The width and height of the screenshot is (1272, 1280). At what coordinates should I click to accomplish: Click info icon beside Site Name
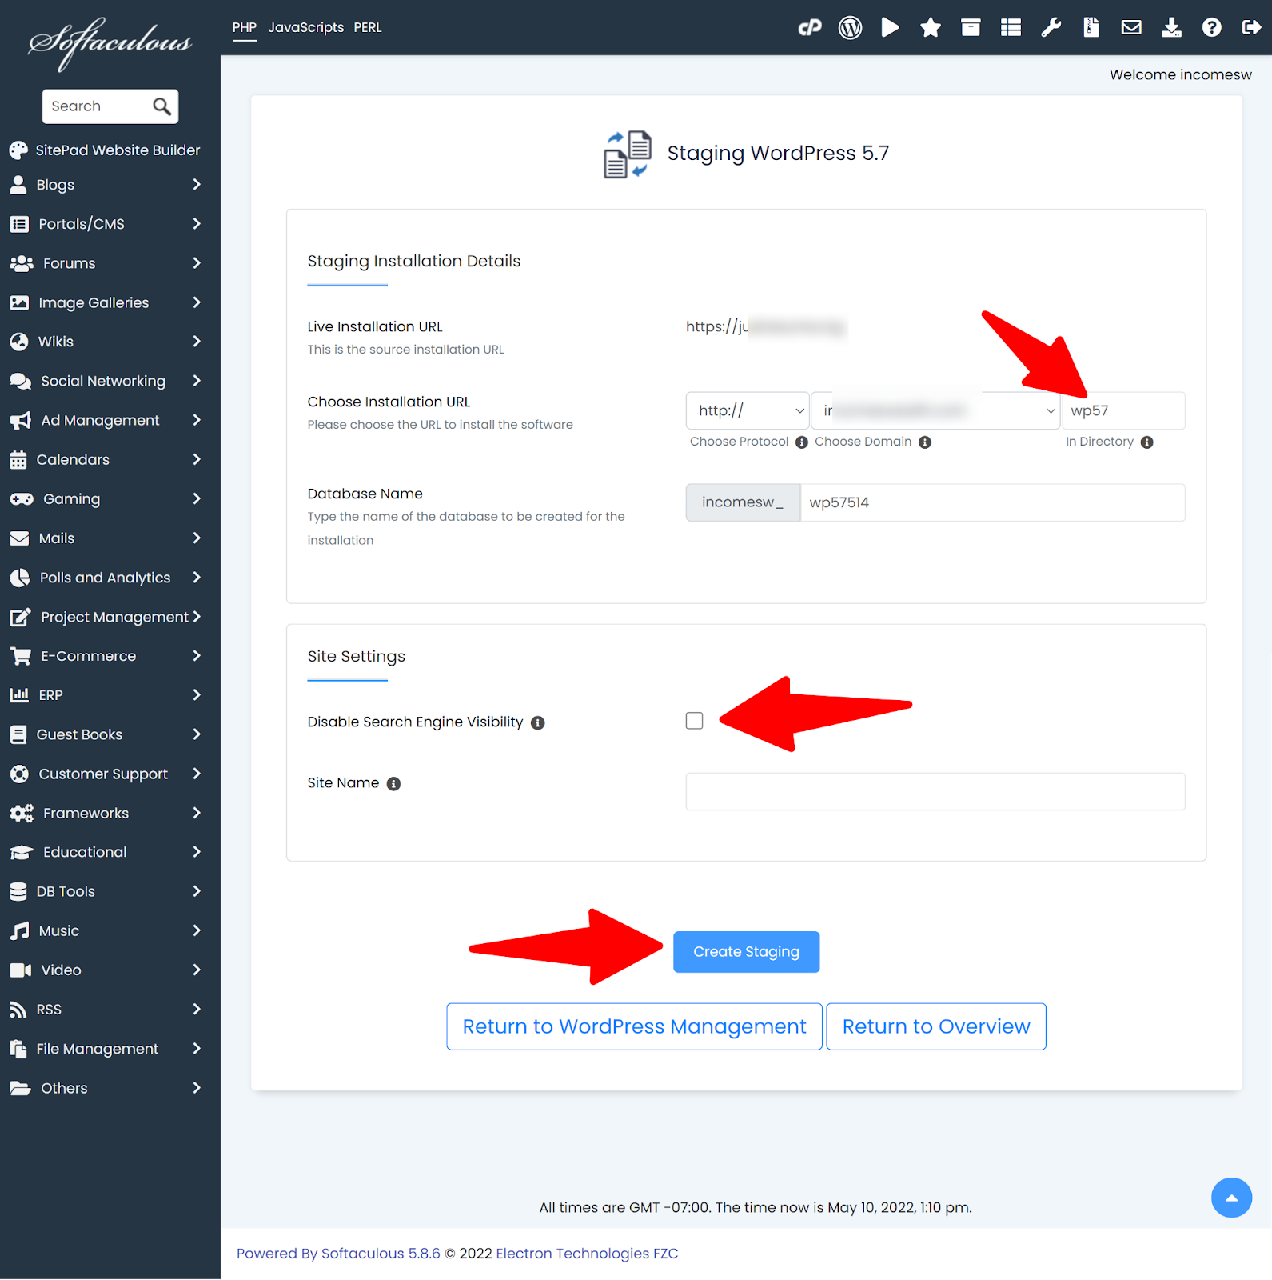pos(393,784)
